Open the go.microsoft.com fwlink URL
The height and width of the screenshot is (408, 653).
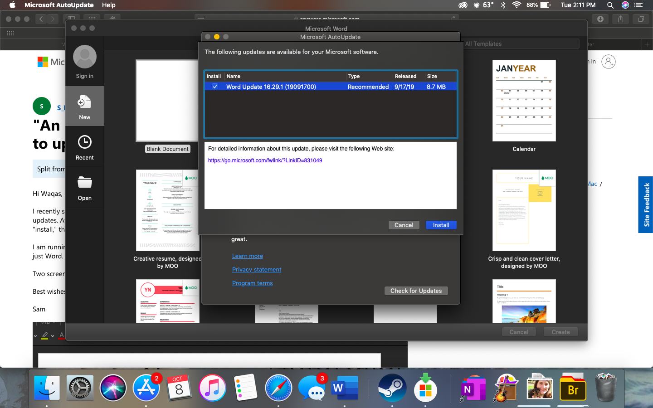(x=265, y=160)
